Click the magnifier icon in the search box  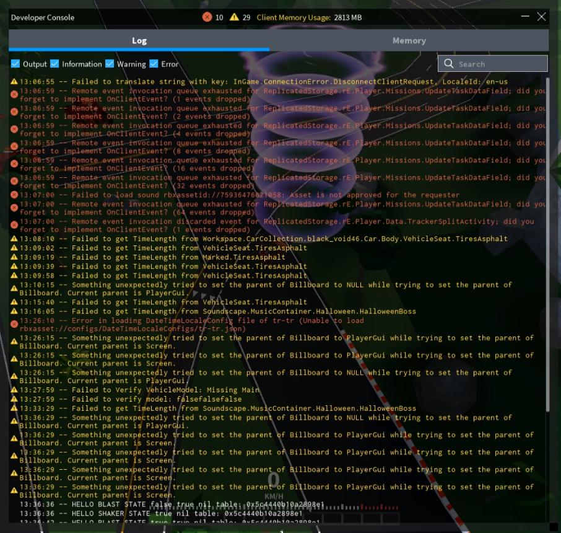pyautogui.click(x=448, y=64)
